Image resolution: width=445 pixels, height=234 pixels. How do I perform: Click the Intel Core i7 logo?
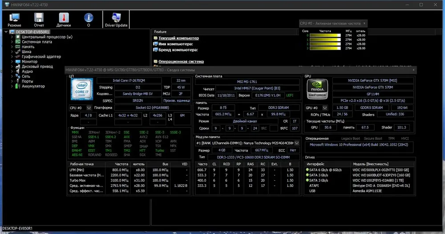pyautogui.click(x=82, y=89)
